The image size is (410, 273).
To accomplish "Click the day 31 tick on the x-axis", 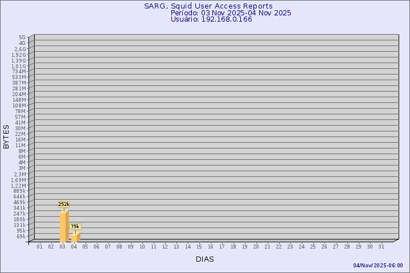I will coord(382,246).
